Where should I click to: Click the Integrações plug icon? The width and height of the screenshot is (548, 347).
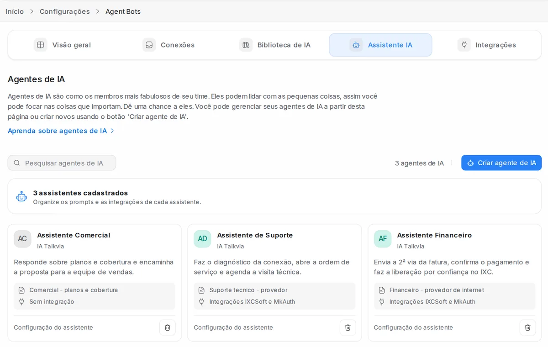pyautogui.click(x=464, y=45)
